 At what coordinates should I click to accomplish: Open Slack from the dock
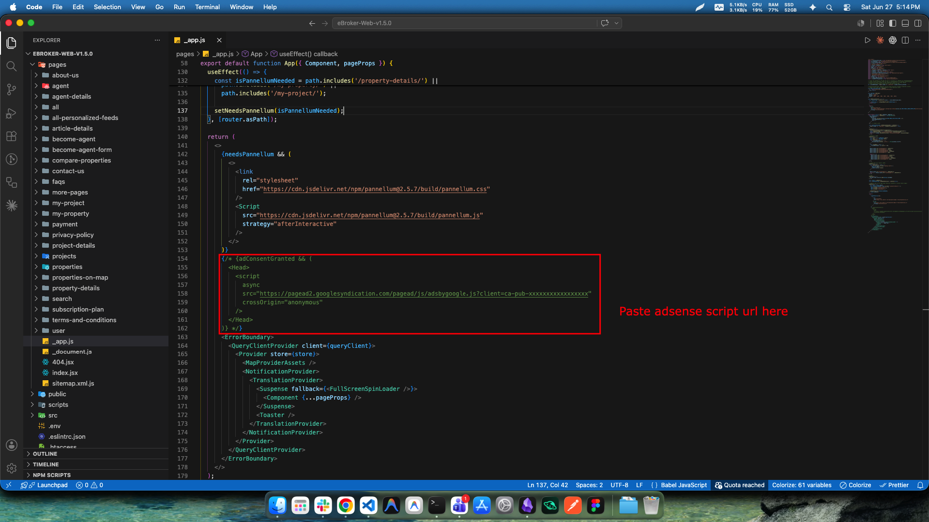tap(323, 506)
